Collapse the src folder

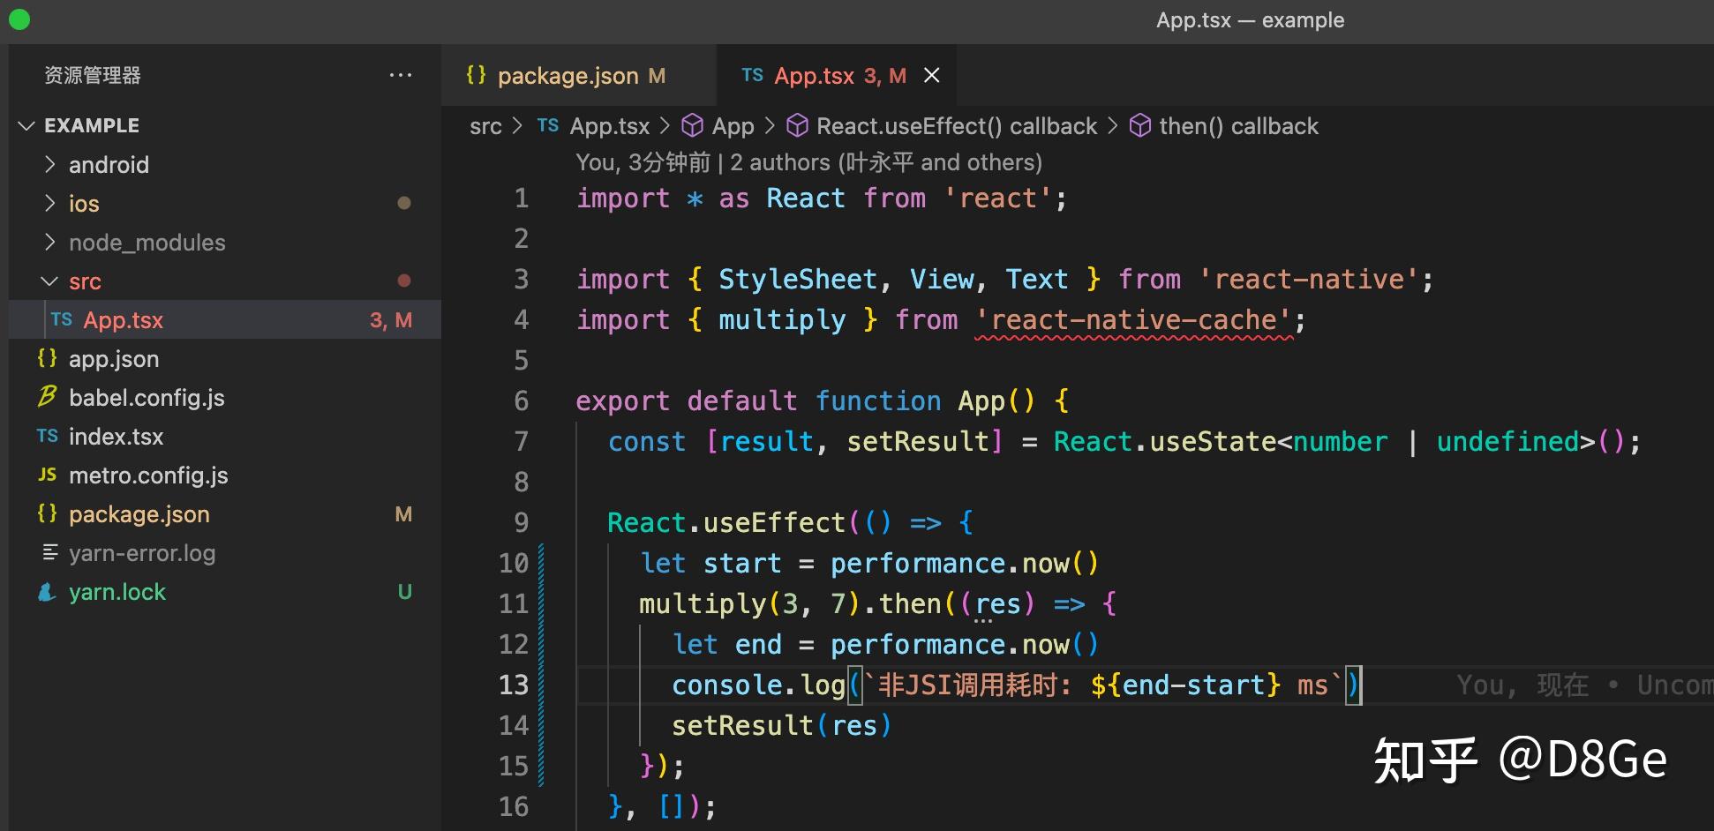(x=50, y=281)
